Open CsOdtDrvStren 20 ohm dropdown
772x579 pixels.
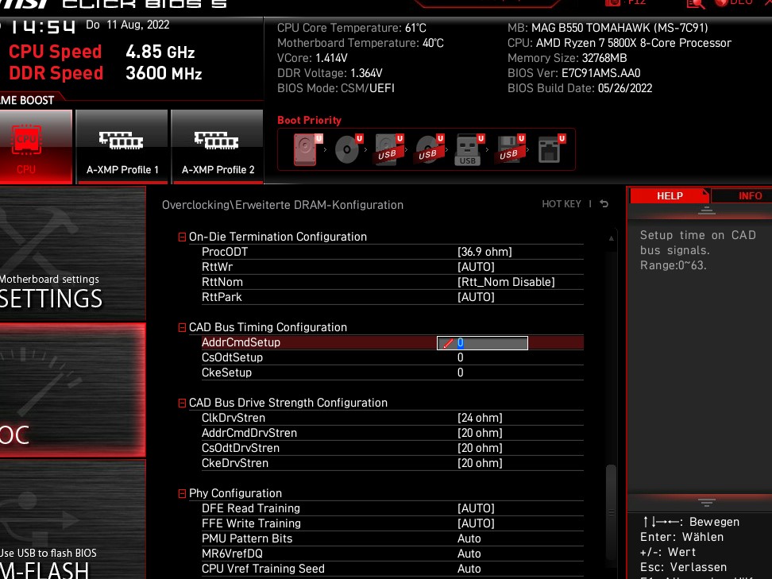[480, 448]
